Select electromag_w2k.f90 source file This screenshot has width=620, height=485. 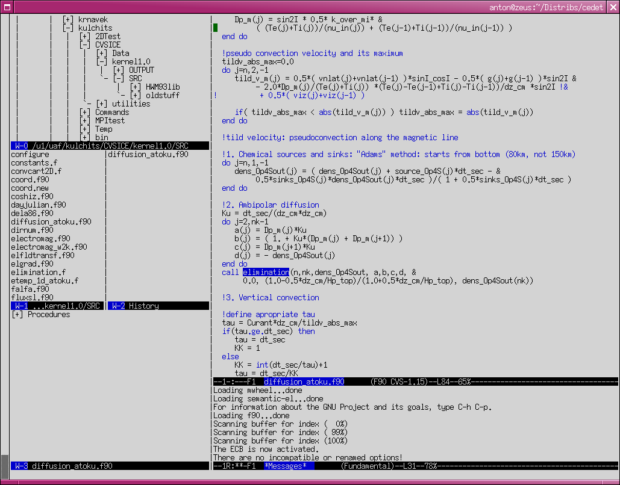49,247
